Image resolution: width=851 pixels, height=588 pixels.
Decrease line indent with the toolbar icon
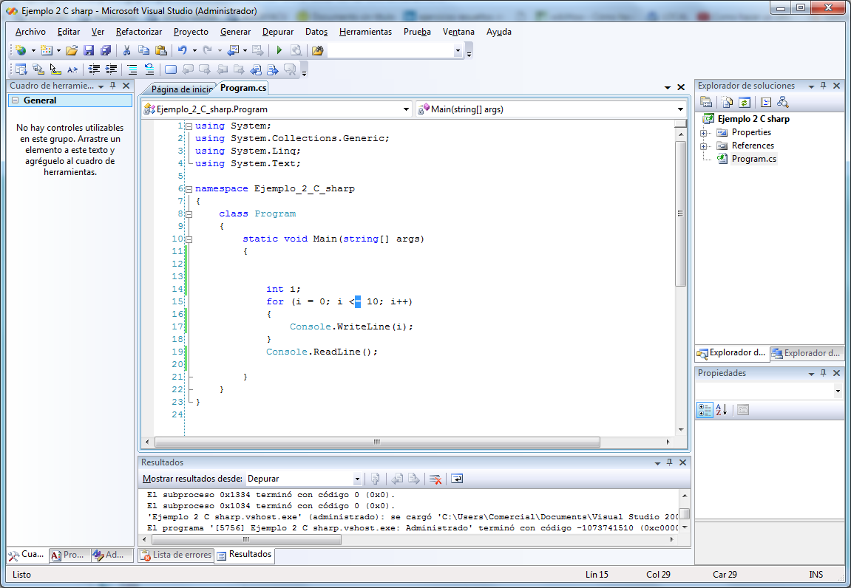94,69
